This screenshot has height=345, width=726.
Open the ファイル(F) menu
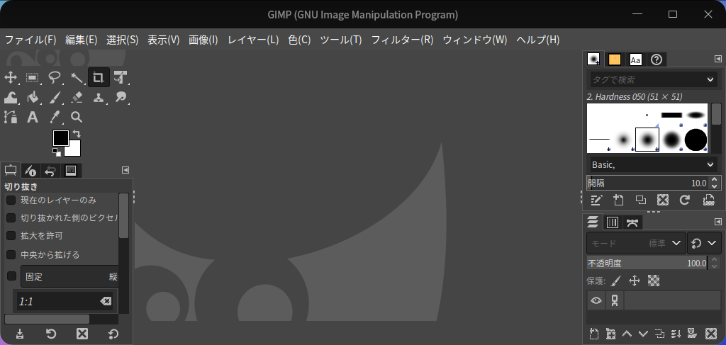pos(30,40)
